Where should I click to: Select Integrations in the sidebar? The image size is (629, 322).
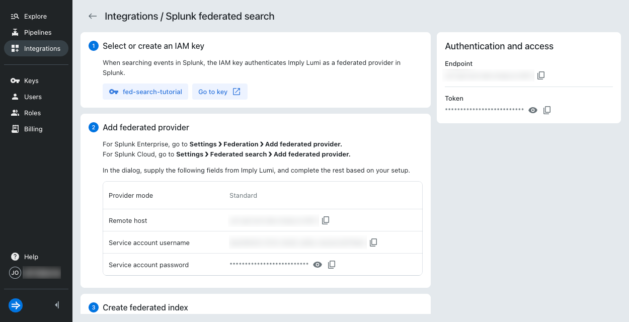[x=36, y=48]
